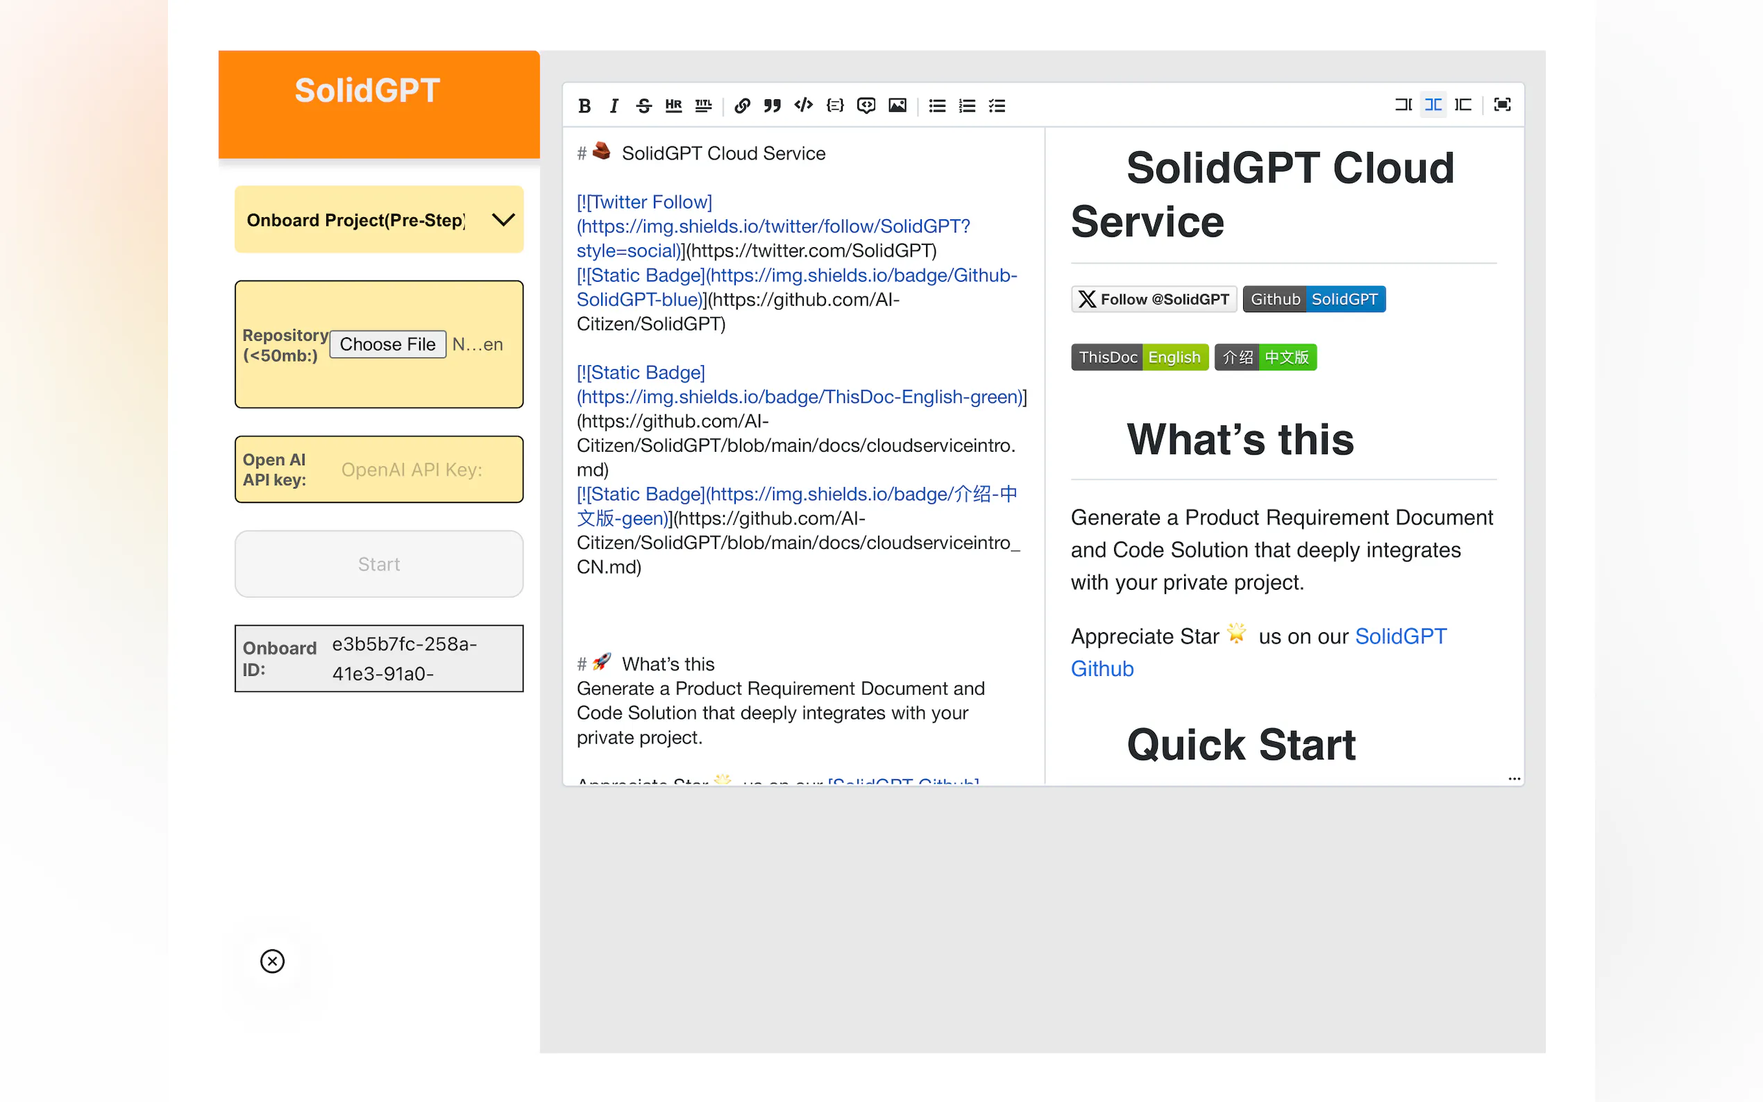Apply strikethrough formatting

click(x=643, y=105)
